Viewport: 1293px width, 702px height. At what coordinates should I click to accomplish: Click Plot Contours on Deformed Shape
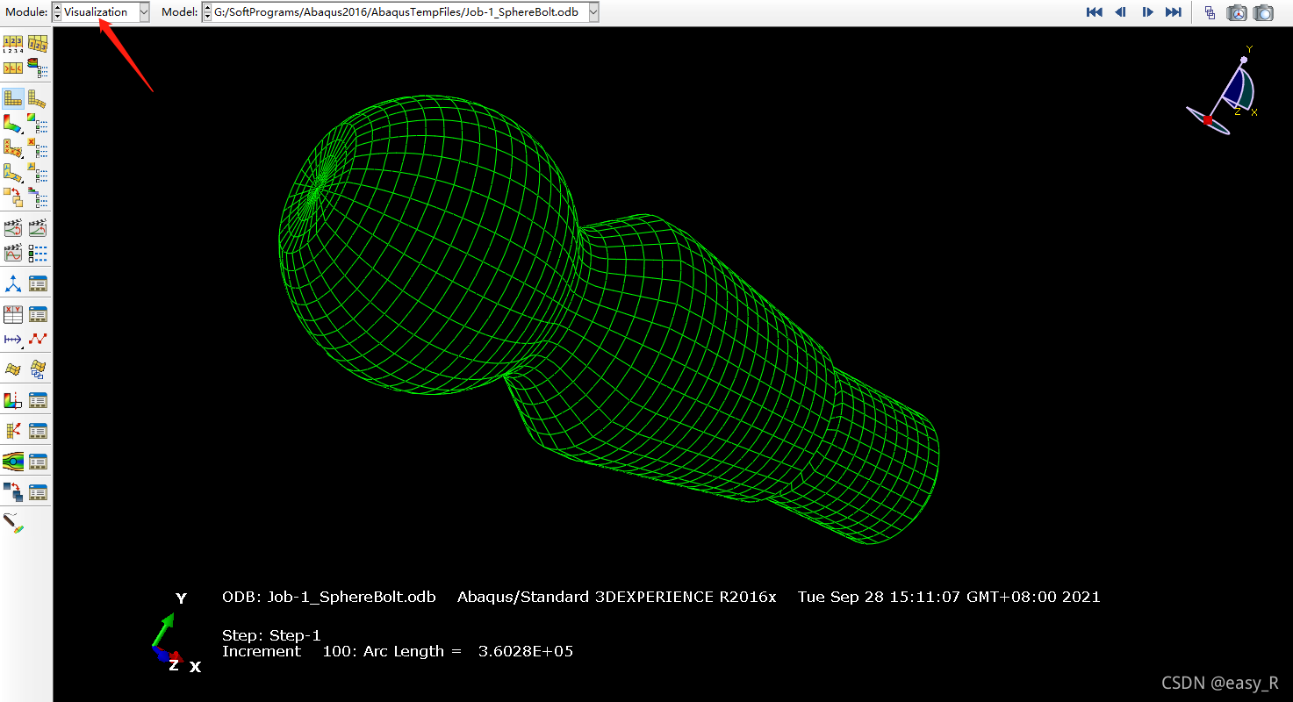[13, 124]
